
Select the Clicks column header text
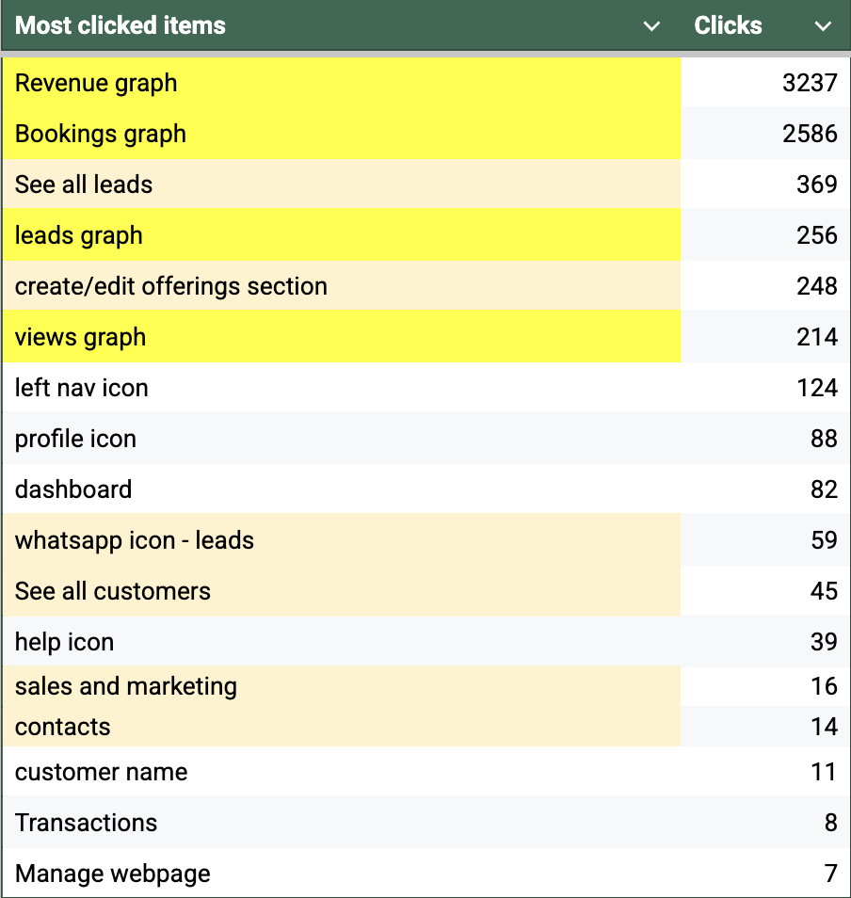pyautogui.click(x=728, y=25)
